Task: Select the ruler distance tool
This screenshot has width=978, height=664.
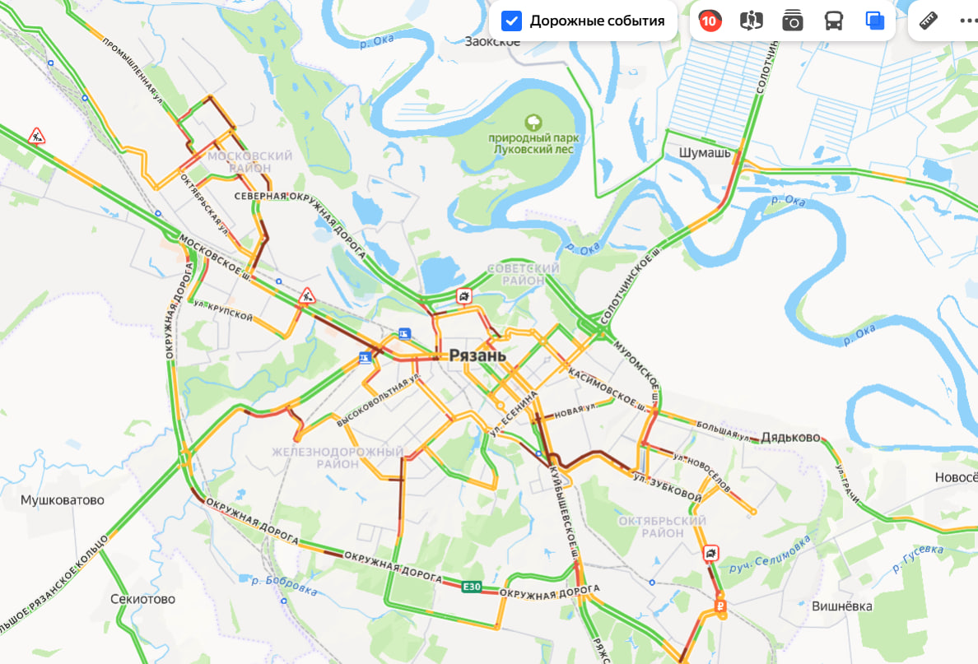Action: tap(928, 21)
